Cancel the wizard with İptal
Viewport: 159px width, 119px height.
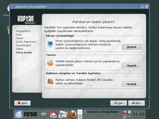[22, 103]
